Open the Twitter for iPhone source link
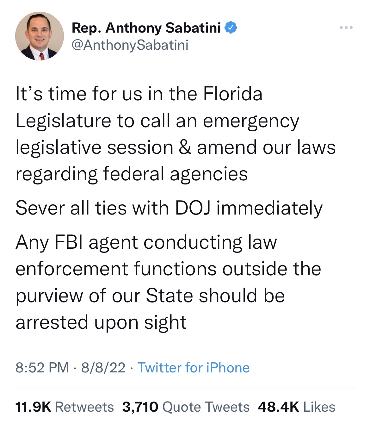 (x=194, y=368)
